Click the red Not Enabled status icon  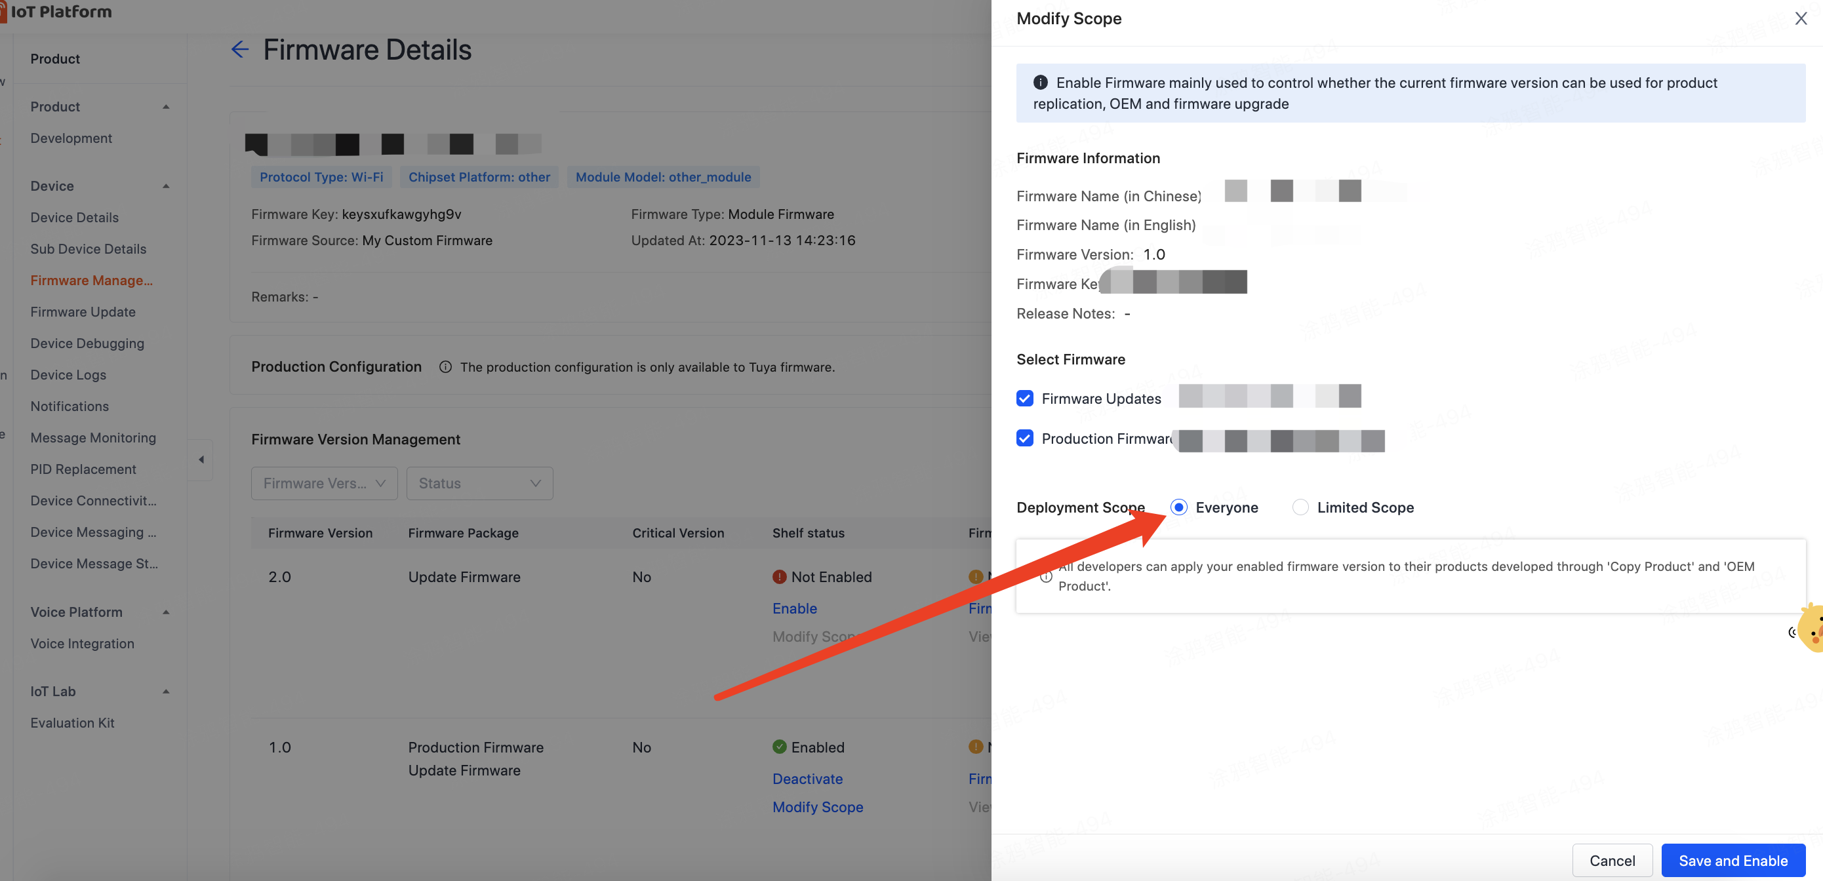click(x=779, y=577)
